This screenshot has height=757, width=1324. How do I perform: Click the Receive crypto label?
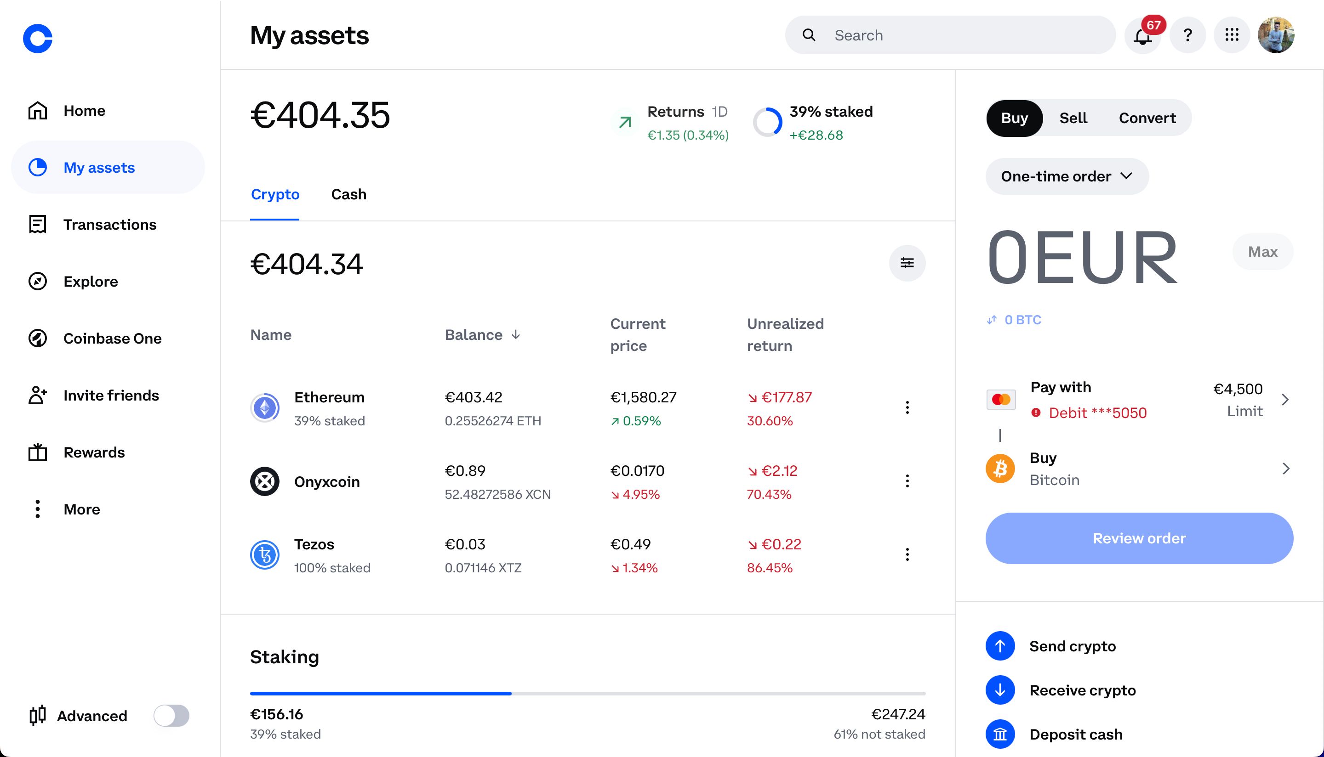coord(1082,690)
